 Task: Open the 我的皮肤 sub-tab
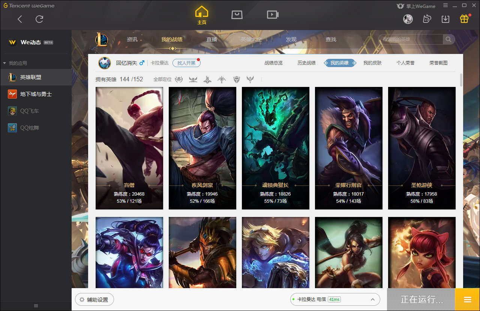tap(372, 63)
